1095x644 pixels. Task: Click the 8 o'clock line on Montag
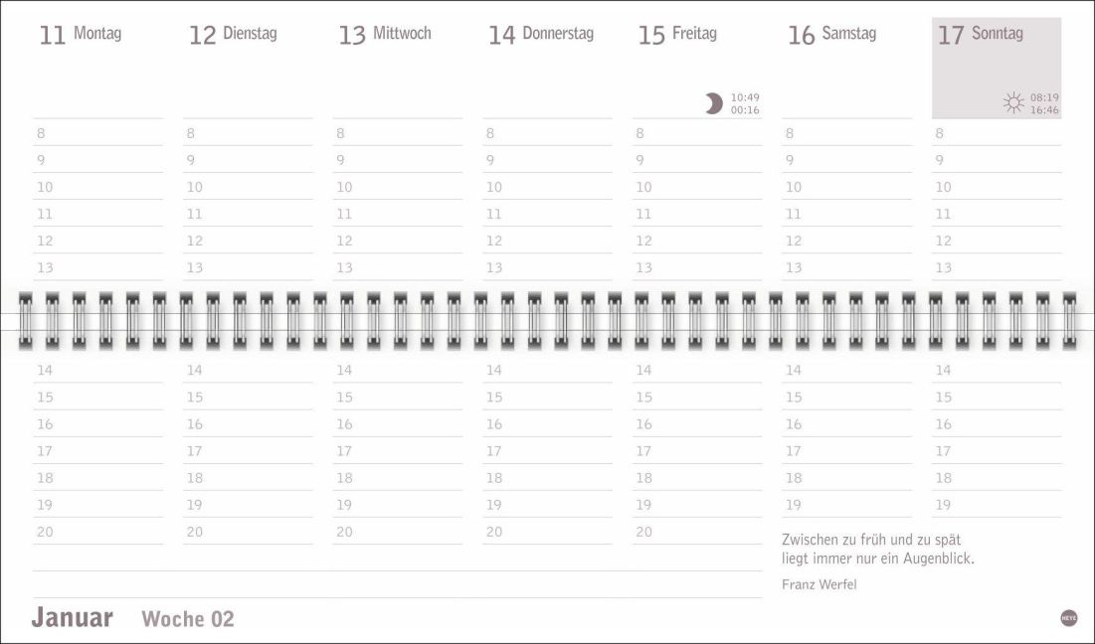97,133
